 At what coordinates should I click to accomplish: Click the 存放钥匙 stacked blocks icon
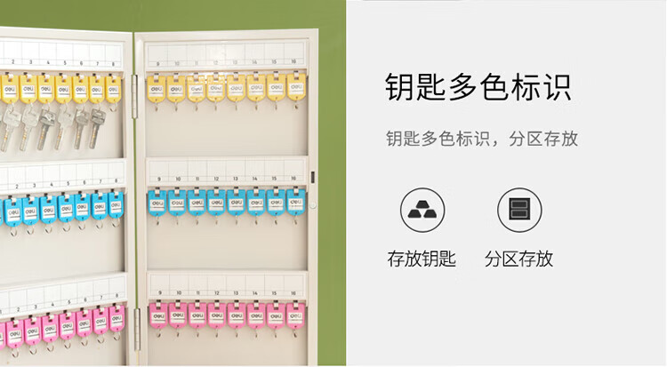[422, 210]
